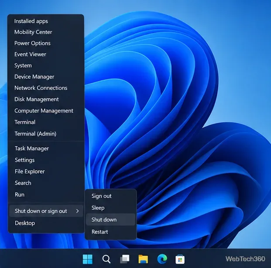271x268 pixels.
Task: Open the taskbar Search magnifier
Action: [106, 259]
